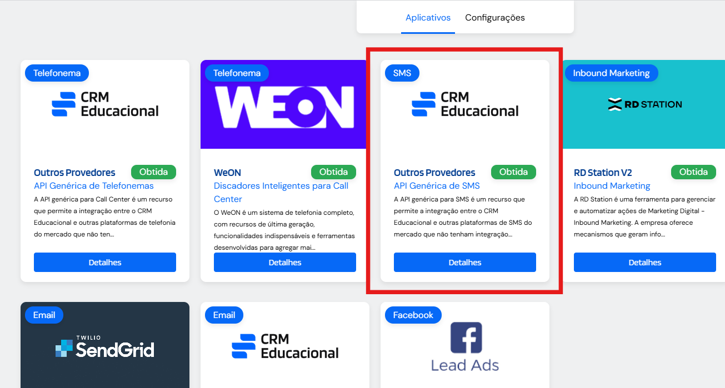
Task: Click CRM Educacional logo in first Telefonema card
Action: point(105,104)
